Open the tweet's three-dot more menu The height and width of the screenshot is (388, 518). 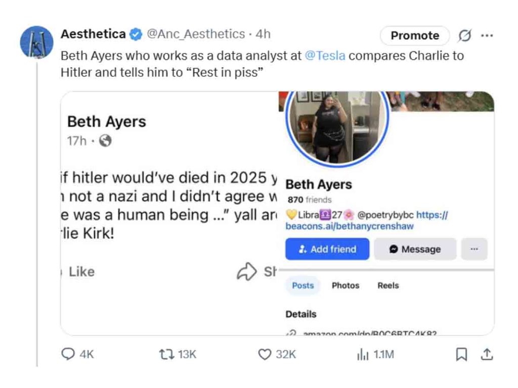[x=487, y=35]
